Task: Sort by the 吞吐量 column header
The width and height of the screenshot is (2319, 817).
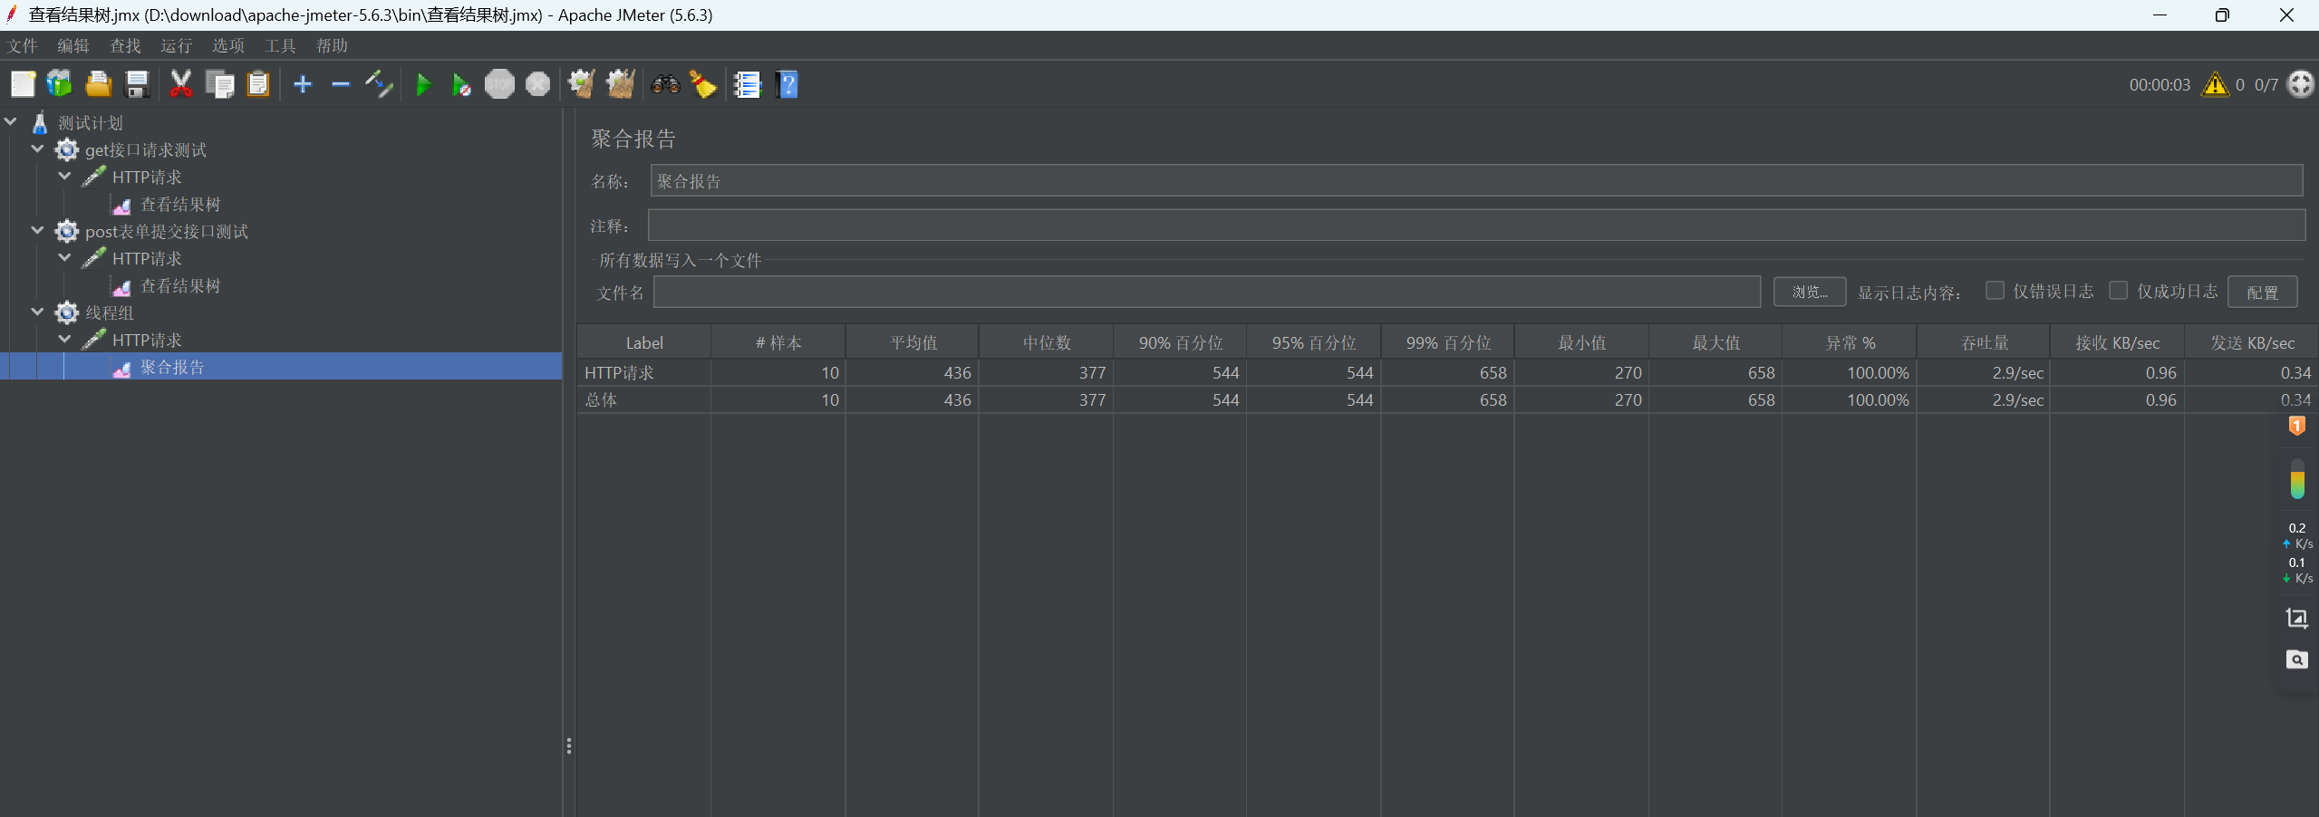Action: 1984,342
